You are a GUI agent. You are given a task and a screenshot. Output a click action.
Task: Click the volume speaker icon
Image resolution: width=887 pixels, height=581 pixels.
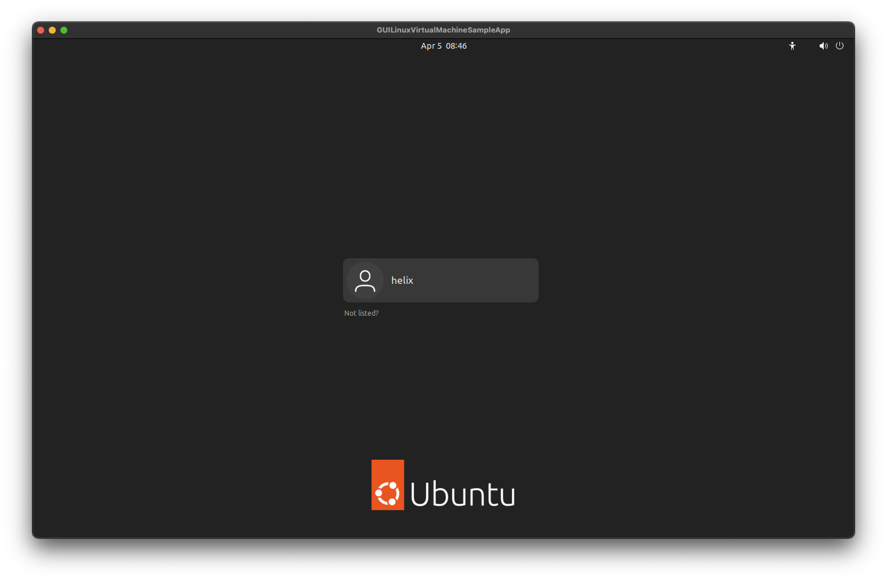[823, 46]
